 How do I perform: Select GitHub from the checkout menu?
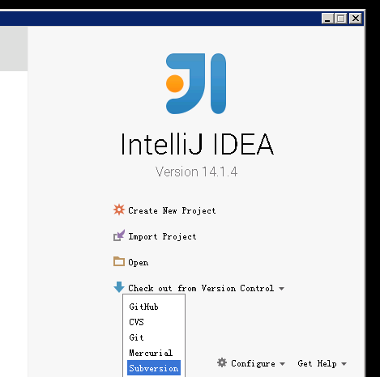click(154, 307)
